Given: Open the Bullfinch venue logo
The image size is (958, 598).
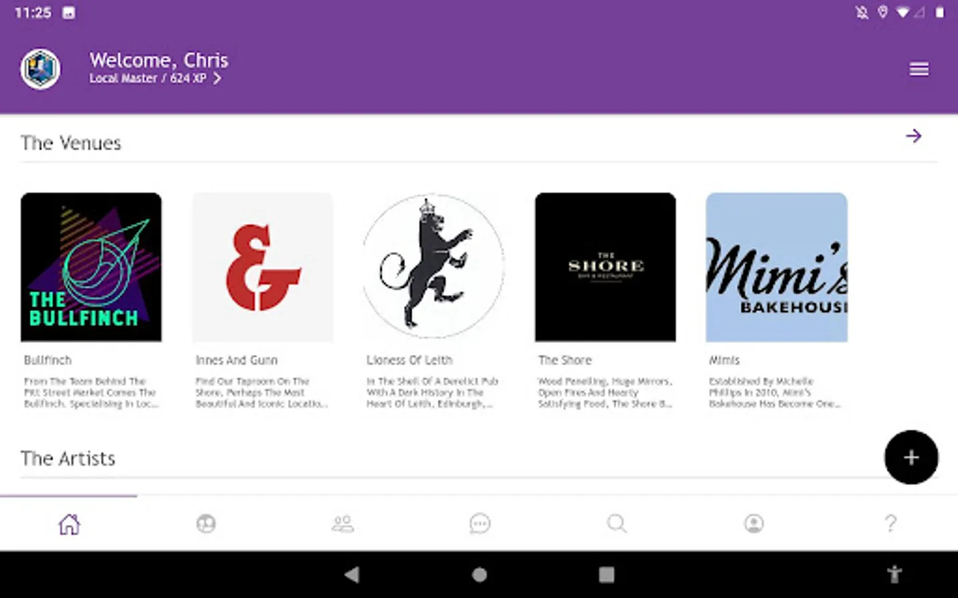Looking at the screenshot, I should [91, 267].
